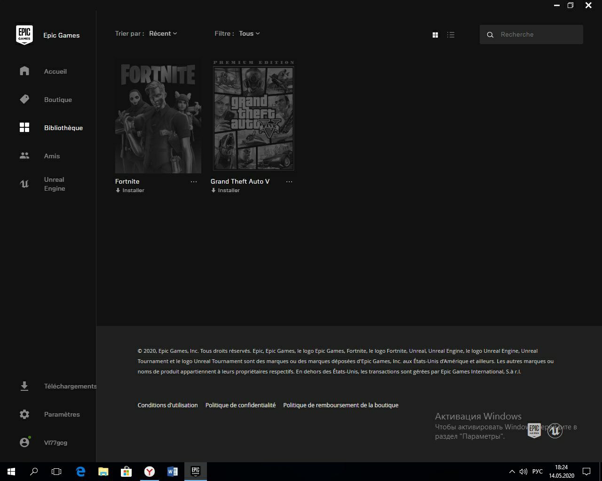Open Politique de confidentialité link

[x=240, y=405]
